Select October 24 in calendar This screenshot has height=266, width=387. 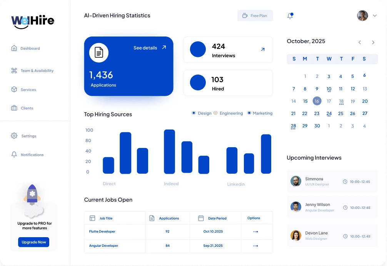point(329,114)
